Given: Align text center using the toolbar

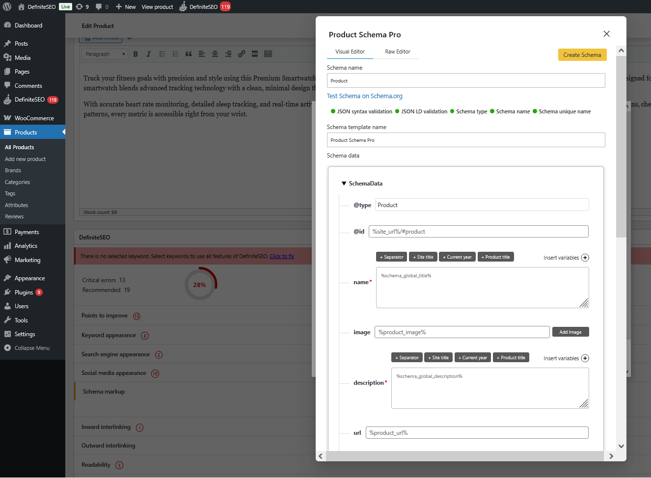Looking at the screenshot, I should (215, 54).
